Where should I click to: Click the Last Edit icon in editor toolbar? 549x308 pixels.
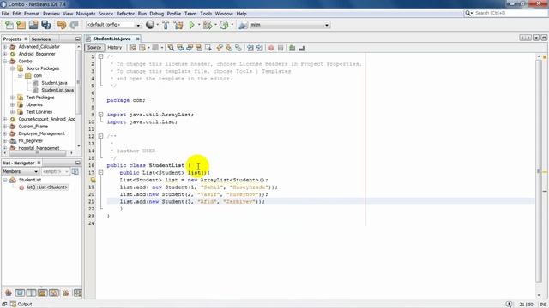(133, 48)
